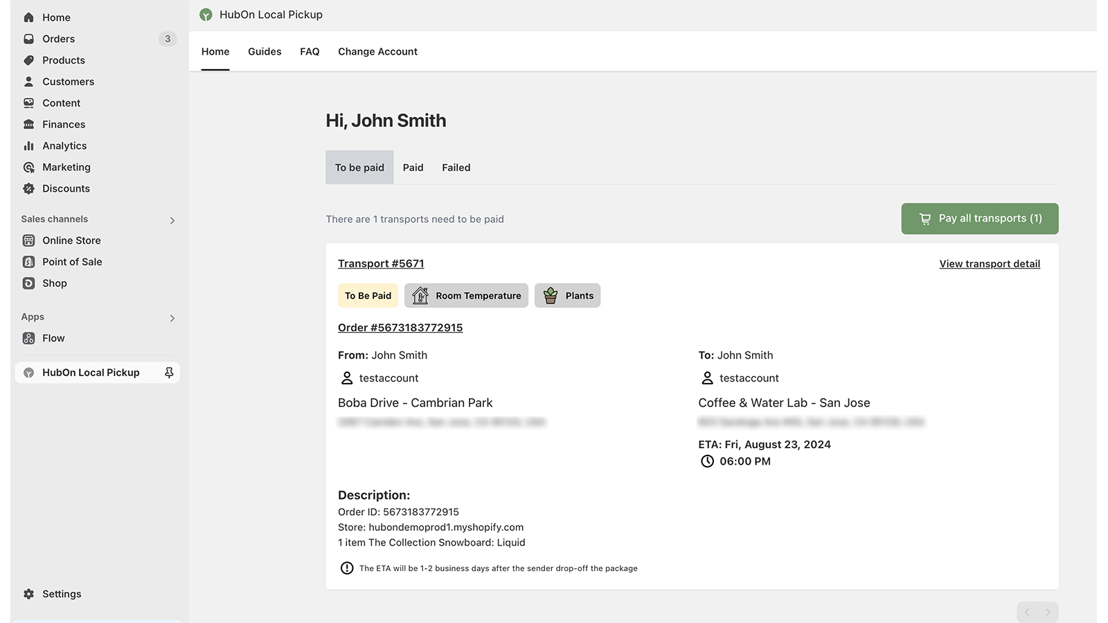
Task: Click the ETA: Fri, August 23, 2024 text
Action: (x=765, y=444)
